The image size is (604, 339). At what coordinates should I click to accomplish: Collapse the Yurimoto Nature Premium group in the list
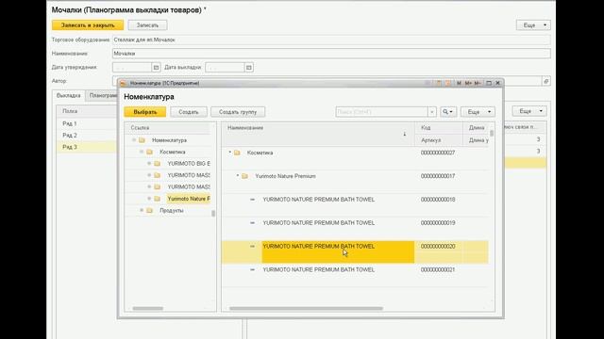click(x=238, y=176)
